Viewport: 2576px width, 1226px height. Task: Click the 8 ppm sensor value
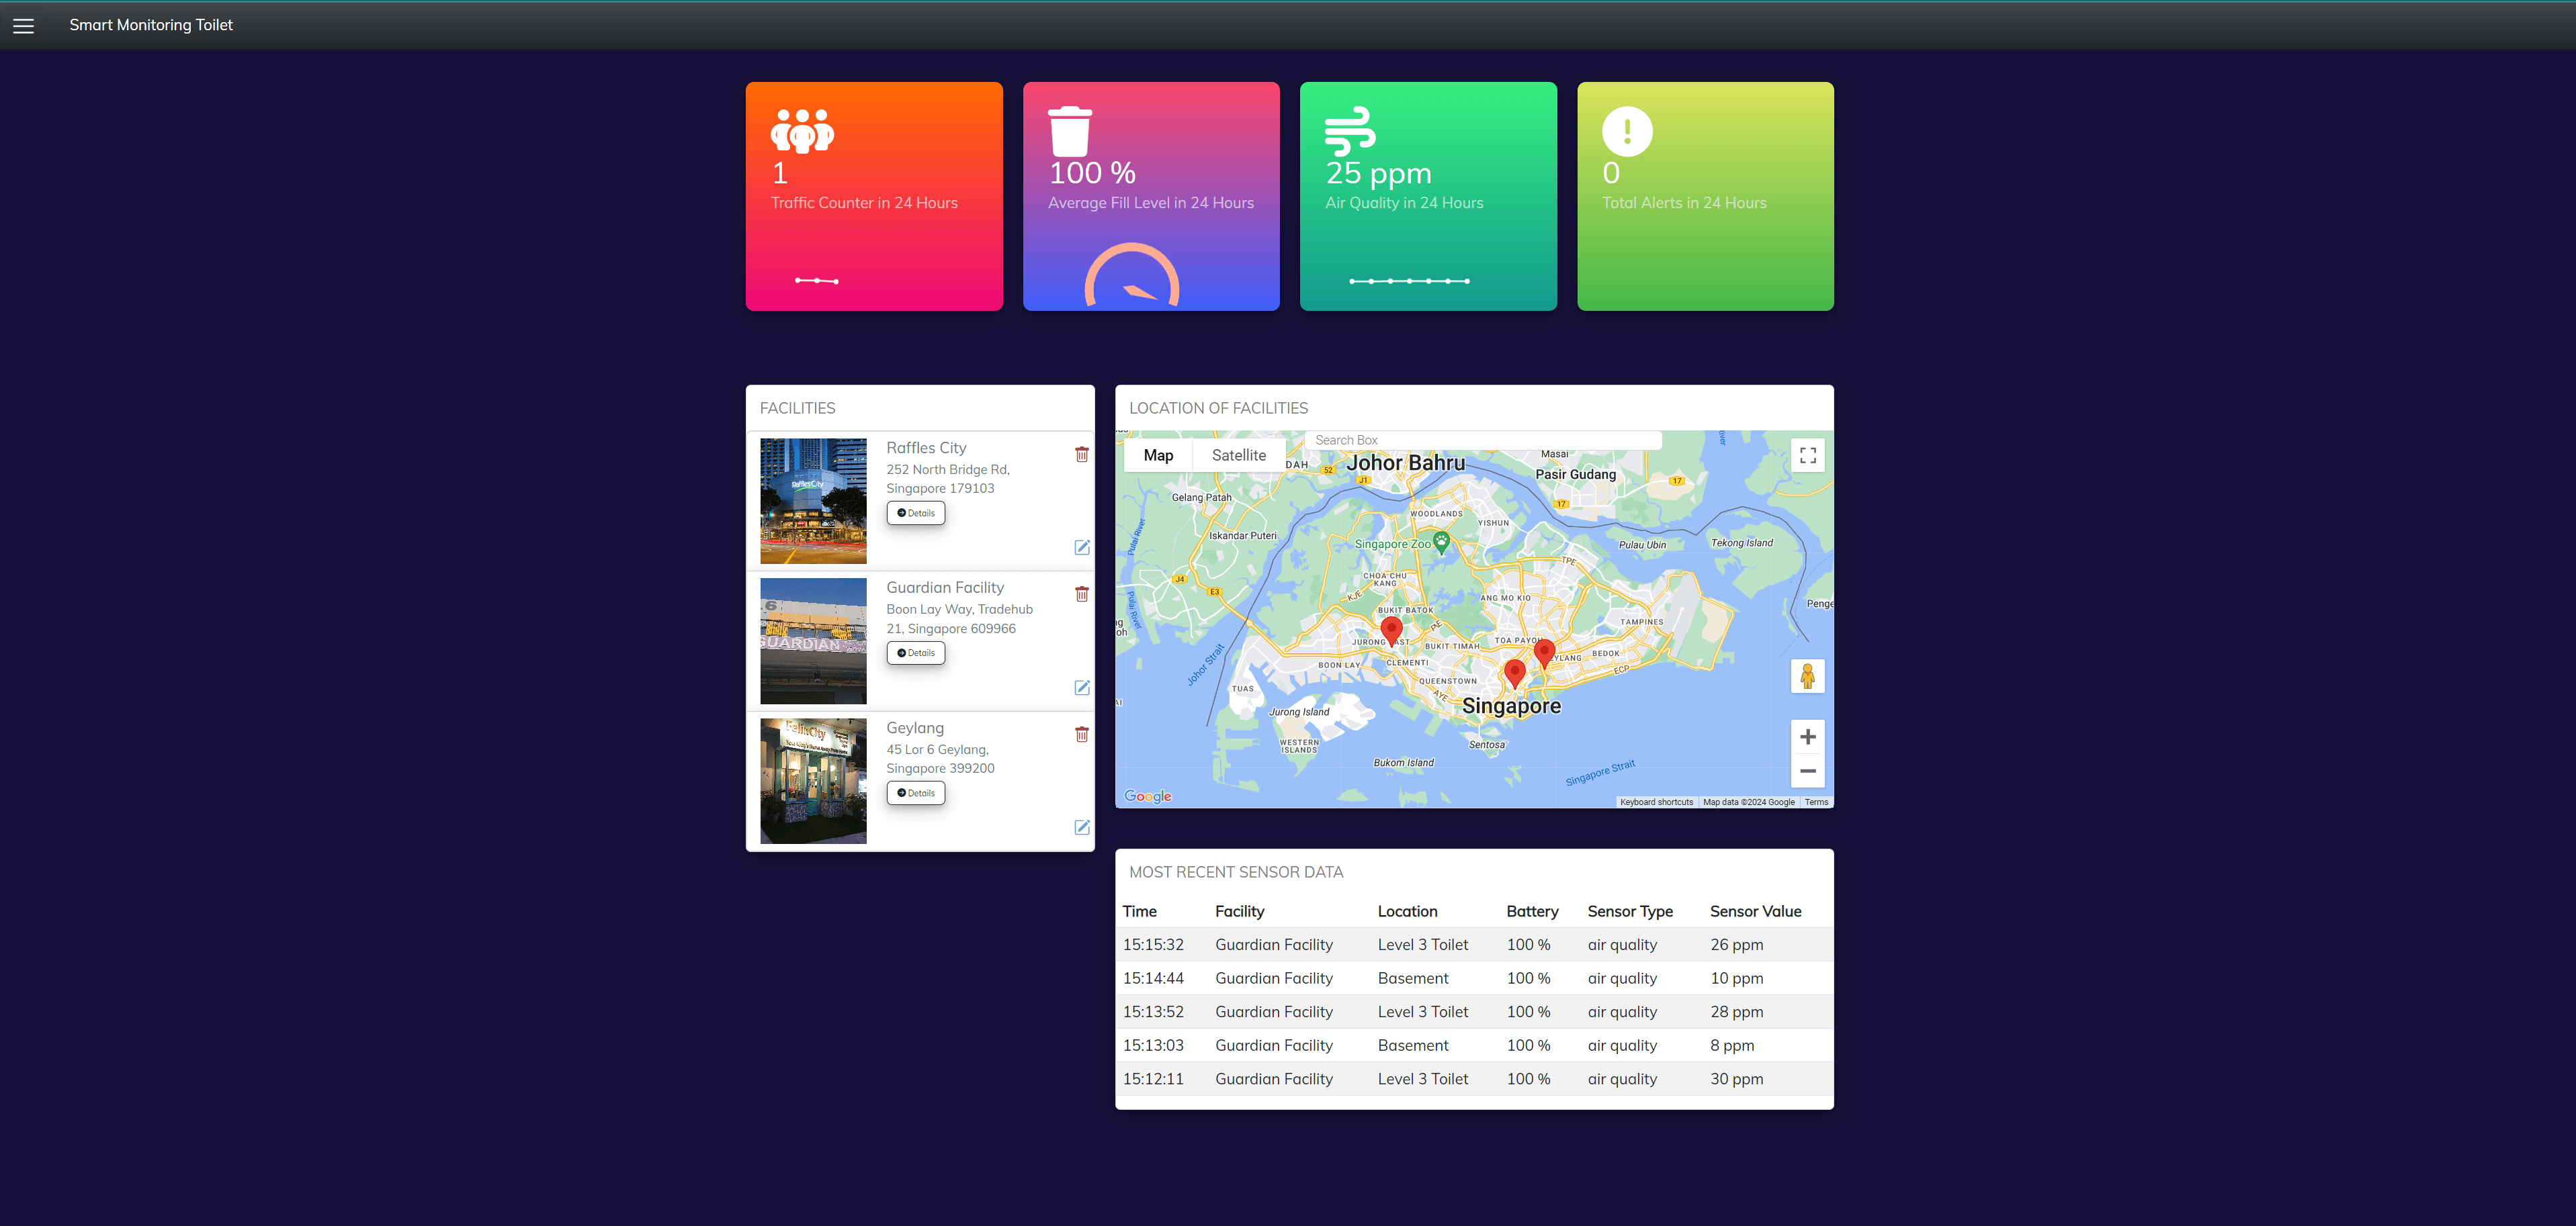1731,1045
